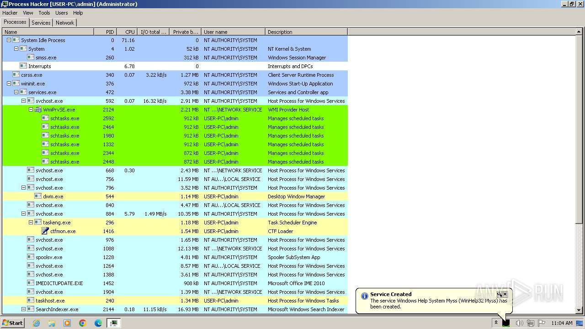Image resolution: width=585 pixels, height=329 pixels.
Task: Sort by the CPU column header
Action: 128,32
